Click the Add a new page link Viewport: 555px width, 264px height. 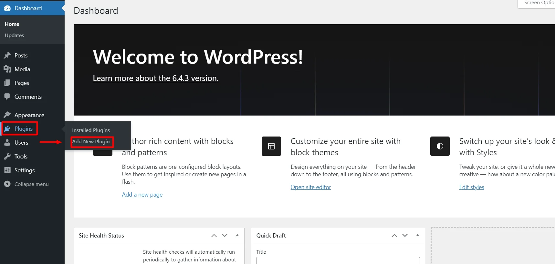tap(142, 195)
